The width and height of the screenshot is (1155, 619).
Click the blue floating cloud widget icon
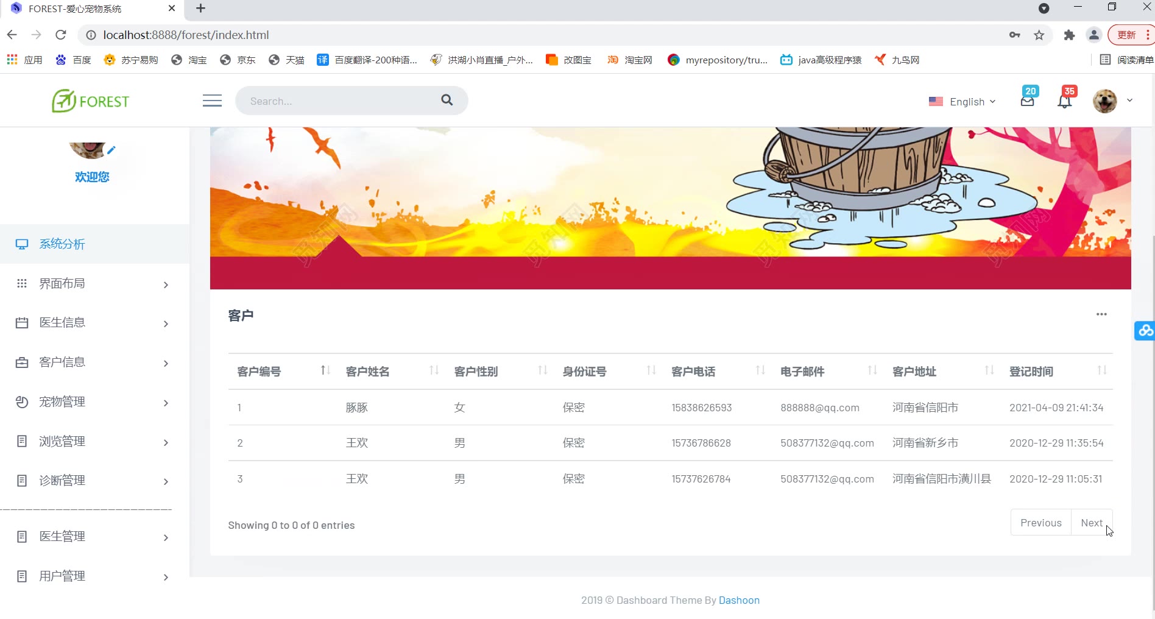pyautogui.click(x=1145, y=330)
